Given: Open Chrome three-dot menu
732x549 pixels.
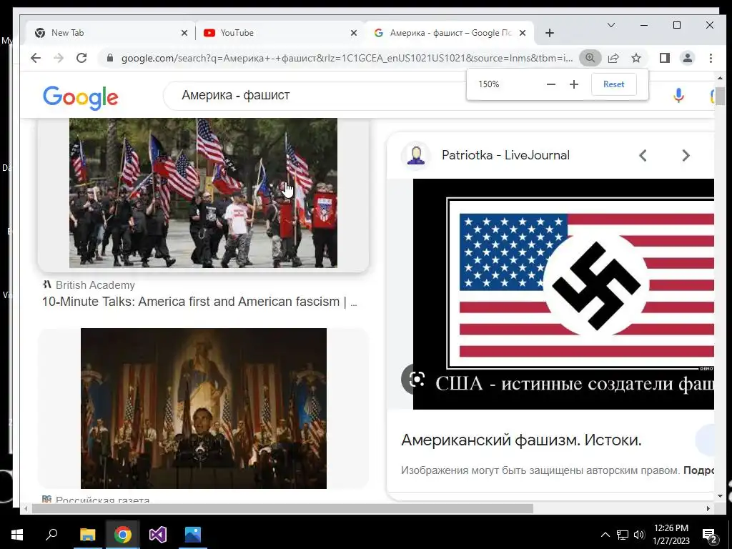Looking at the screenshot, I should [x=711, y=58].
